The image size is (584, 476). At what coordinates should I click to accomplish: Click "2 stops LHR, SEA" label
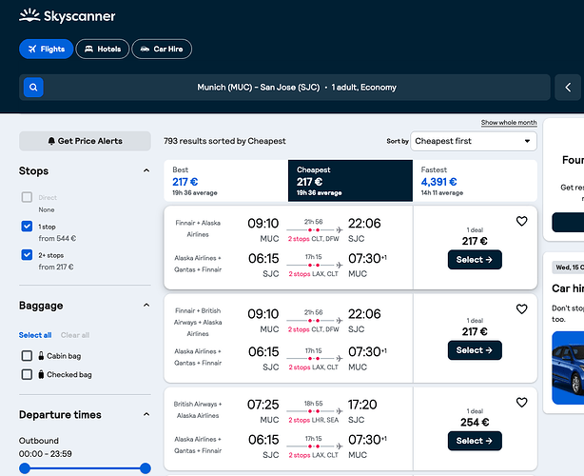coord(314,420)
